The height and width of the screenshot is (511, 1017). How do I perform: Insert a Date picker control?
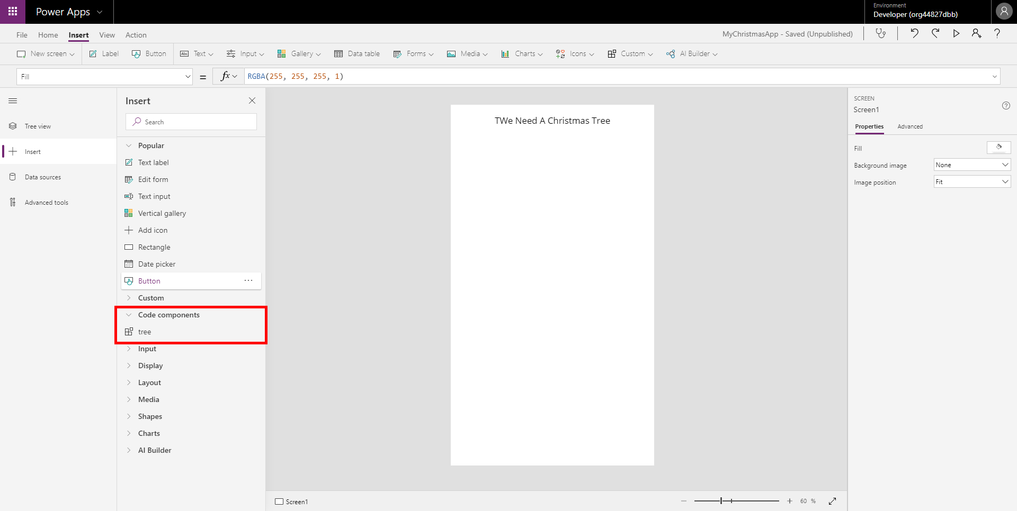157,263
